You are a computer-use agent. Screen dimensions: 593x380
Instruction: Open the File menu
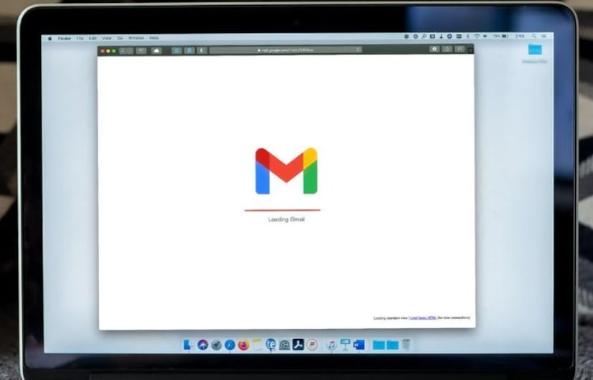[x=80, y=38]
